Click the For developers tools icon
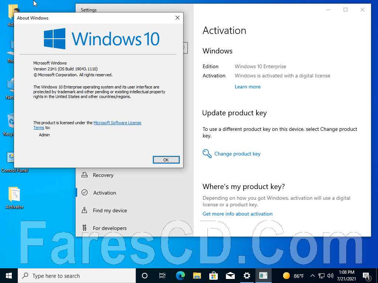Image resolution: width=378 pixels, height=283 pixels. (85, 228)
